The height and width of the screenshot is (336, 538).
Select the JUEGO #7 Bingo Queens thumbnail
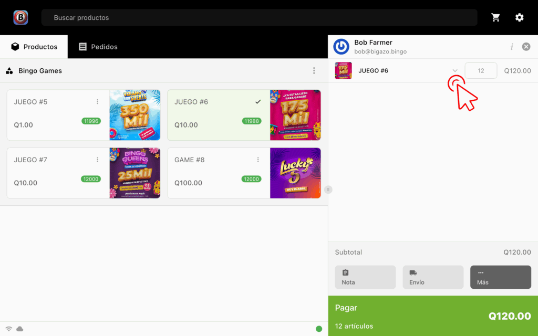[x=135, y=173]
